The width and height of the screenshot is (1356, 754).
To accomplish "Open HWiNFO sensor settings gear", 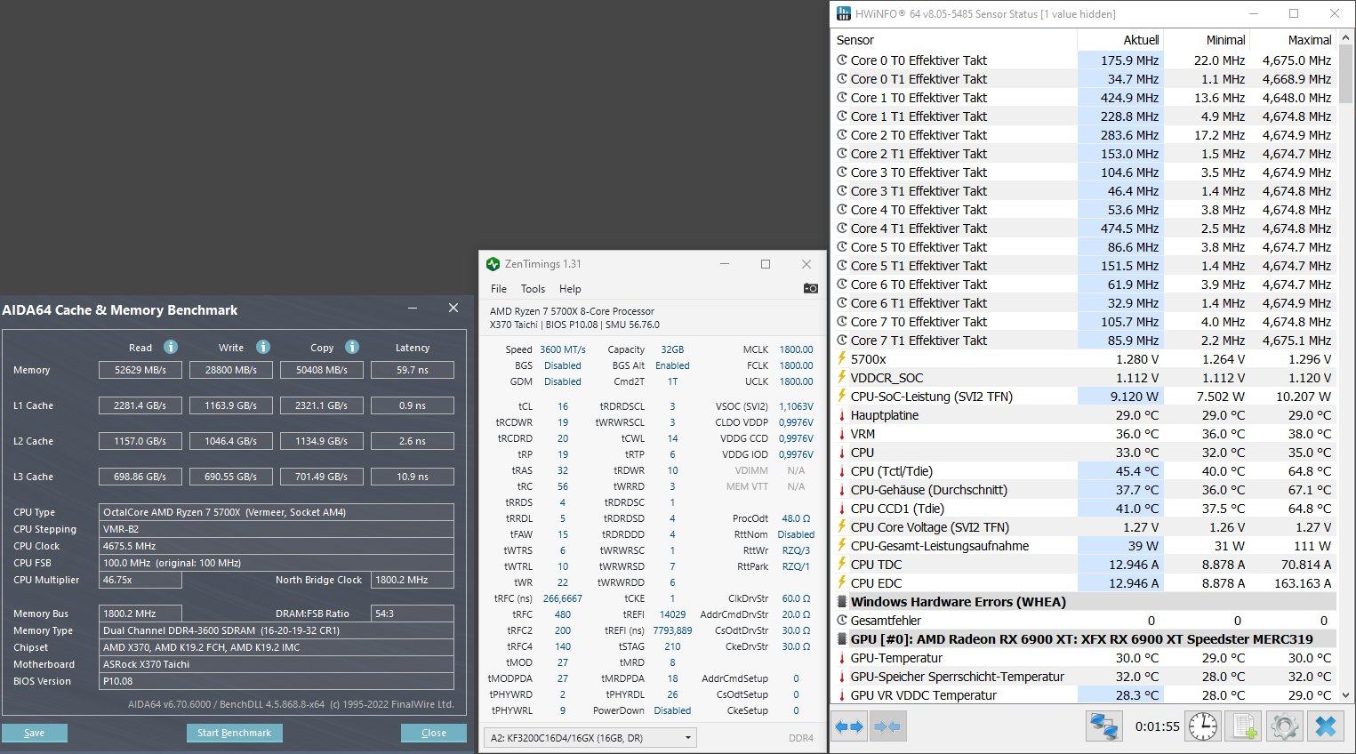I will point(1284,726).
